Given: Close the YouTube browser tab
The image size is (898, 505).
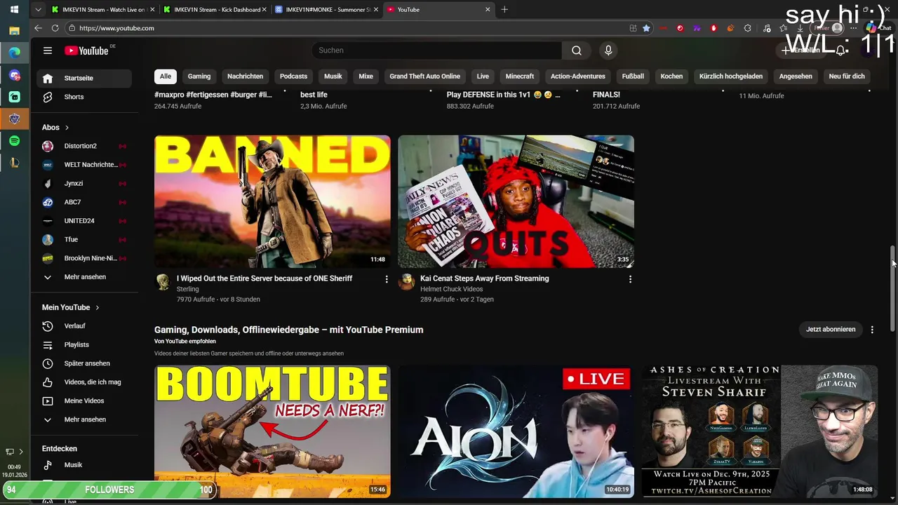Looking at the screenshot, I should [488, 10].
